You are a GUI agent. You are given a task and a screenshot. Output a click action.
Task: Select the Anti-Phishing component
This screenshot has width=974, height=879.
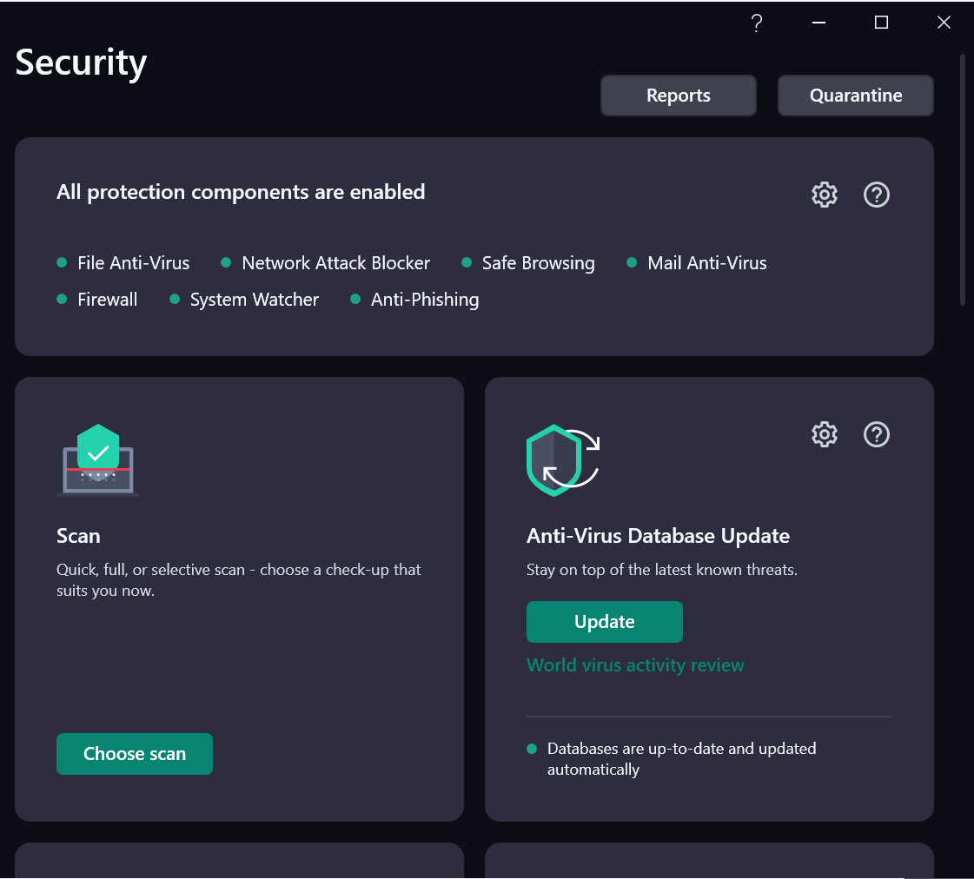tap(425, 300)
